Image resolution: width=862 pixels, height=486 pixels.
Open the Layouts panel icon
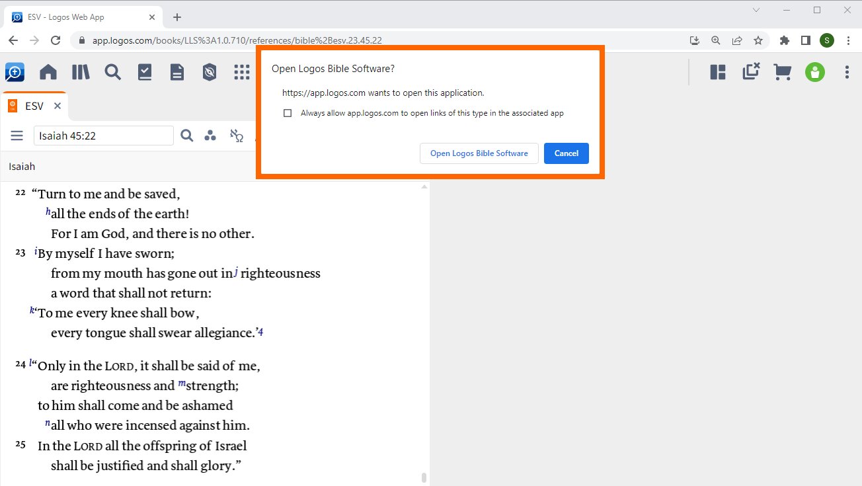point(718,72)
